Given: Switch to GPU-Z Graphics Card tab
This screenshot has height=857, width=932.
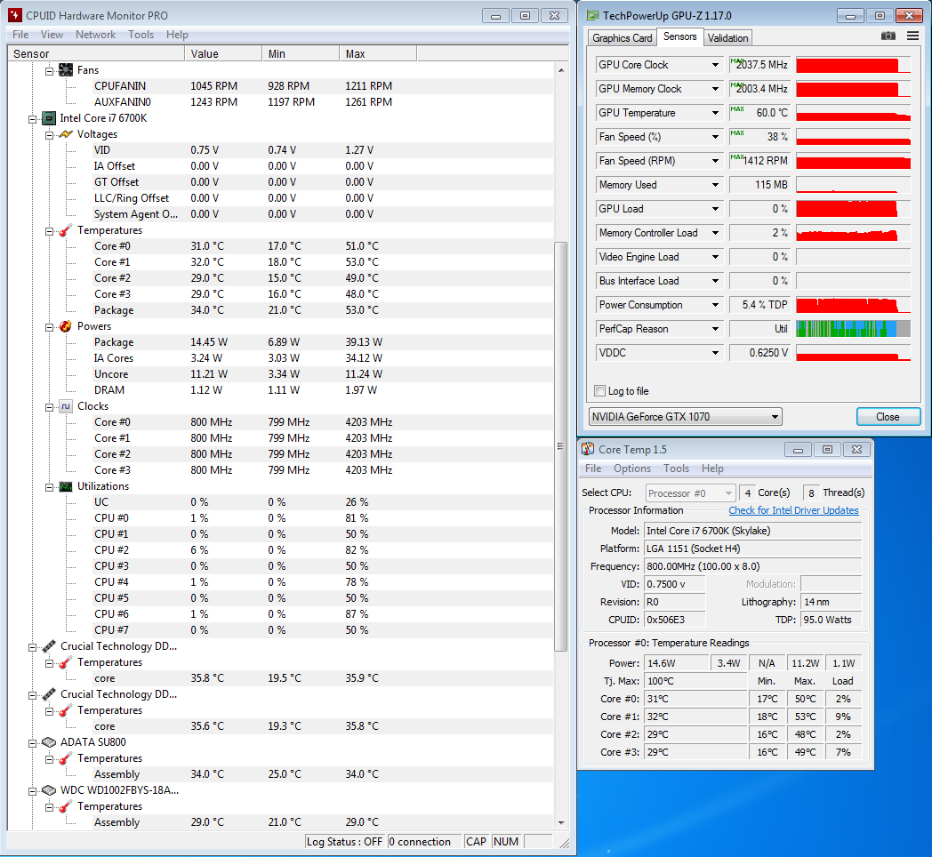Looking at the screenshot, I should 623,38.
